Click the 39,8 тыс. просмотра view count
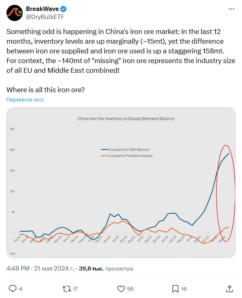 [106, 268]
